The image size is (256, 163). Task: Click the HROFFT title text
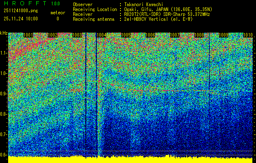pyautogui.click(x=25, y=3)
